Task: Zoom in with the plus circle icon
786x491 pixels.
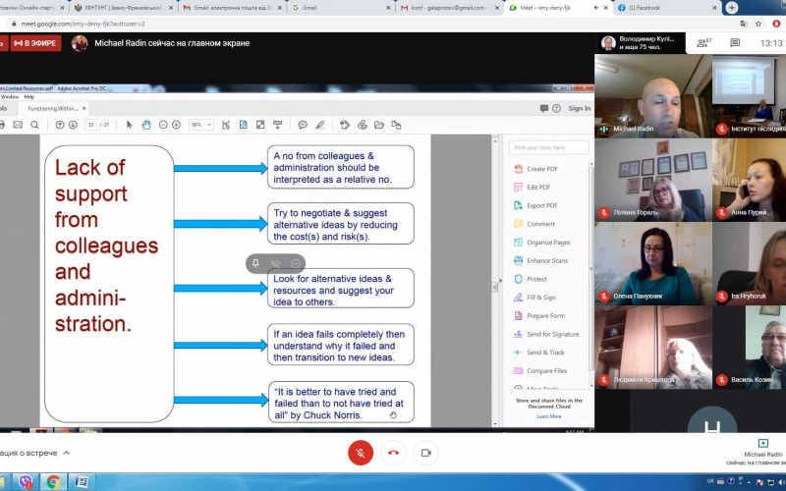Action: [x=176, y=125]
